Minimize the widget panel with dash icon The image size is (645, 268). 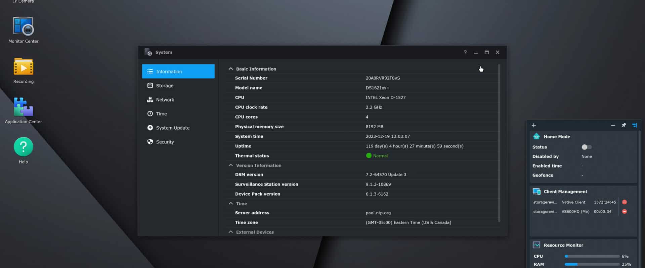(x=613, y=125)
